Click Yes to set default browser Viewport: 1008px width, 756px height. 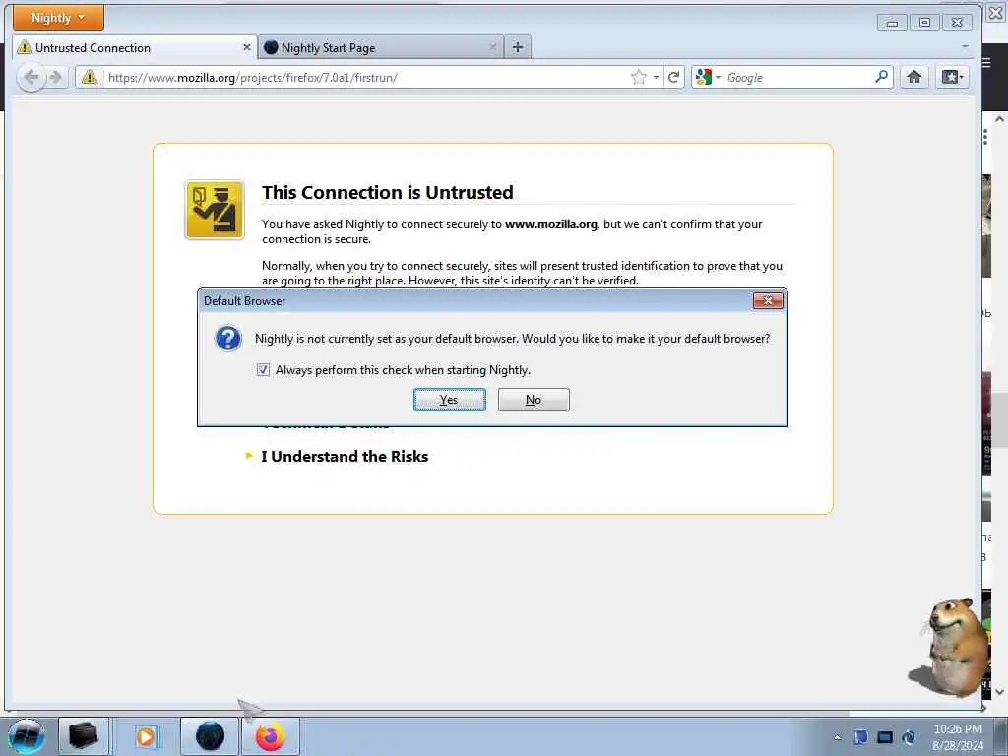(x=449, y=400)
